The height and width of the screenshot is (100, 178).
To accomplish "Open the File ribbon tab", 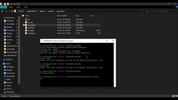I will pyautogui.click(x=3, y=7).
